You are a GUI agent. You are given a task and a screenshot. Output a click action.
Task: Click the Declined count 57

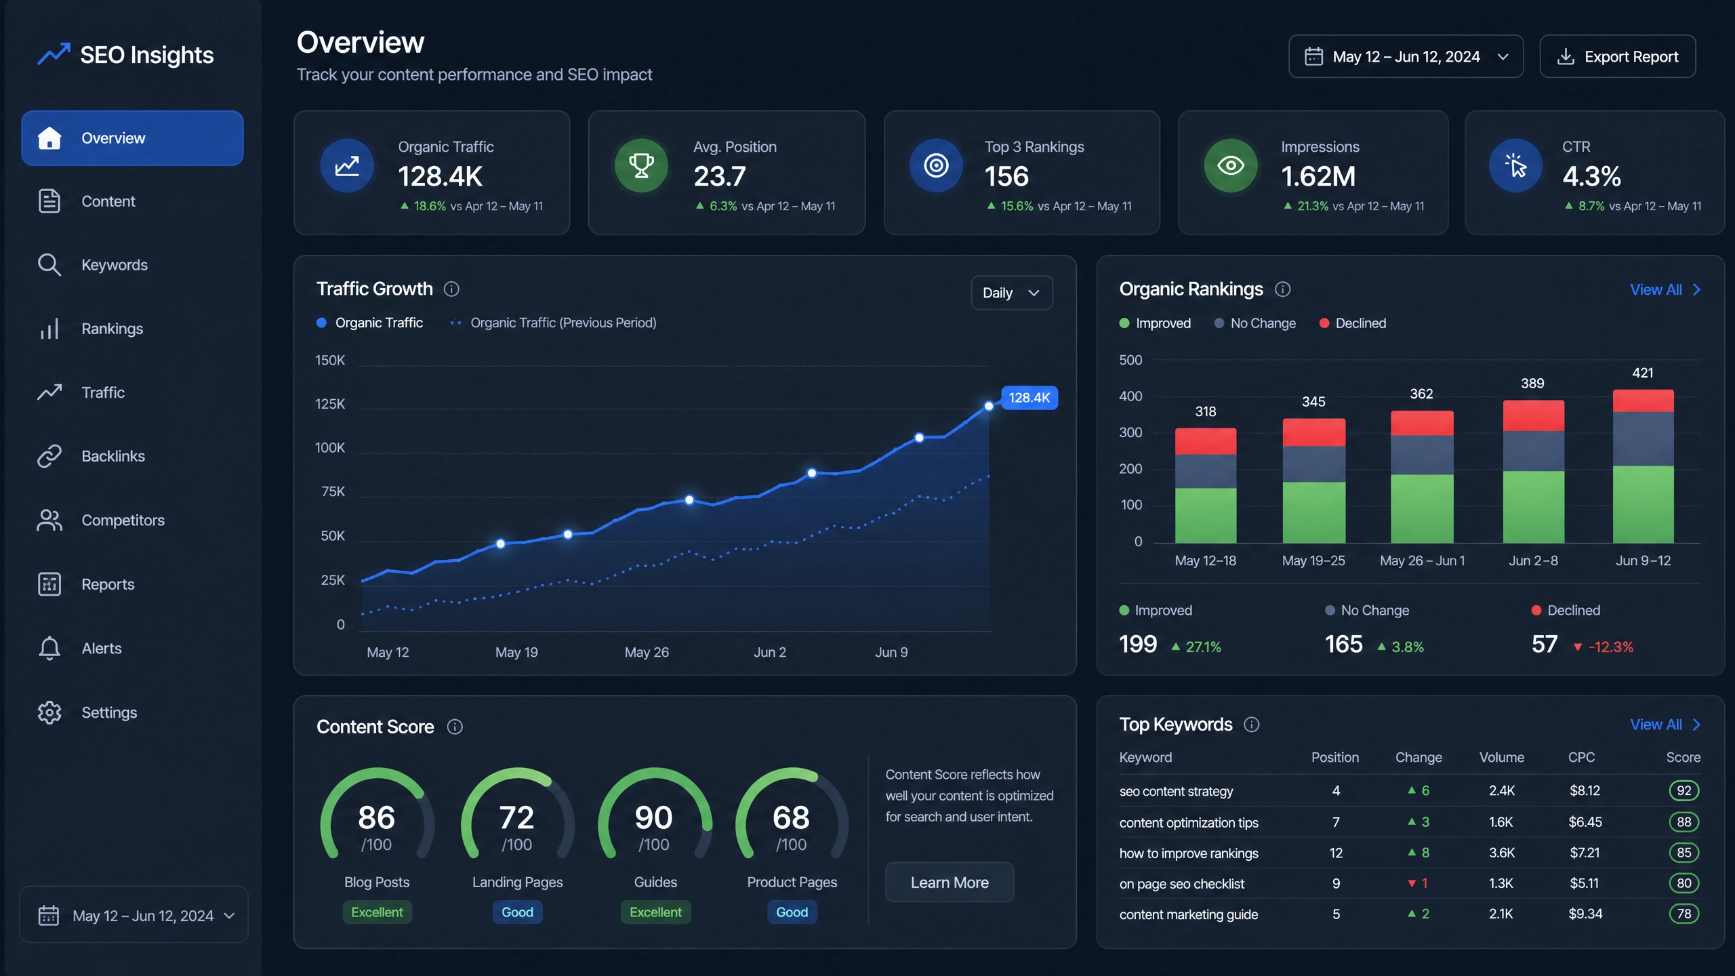click(x=1545, y=644)
